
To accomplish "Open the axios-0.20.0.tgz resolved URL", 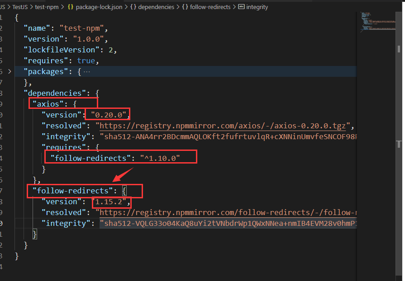I will 223,126.
